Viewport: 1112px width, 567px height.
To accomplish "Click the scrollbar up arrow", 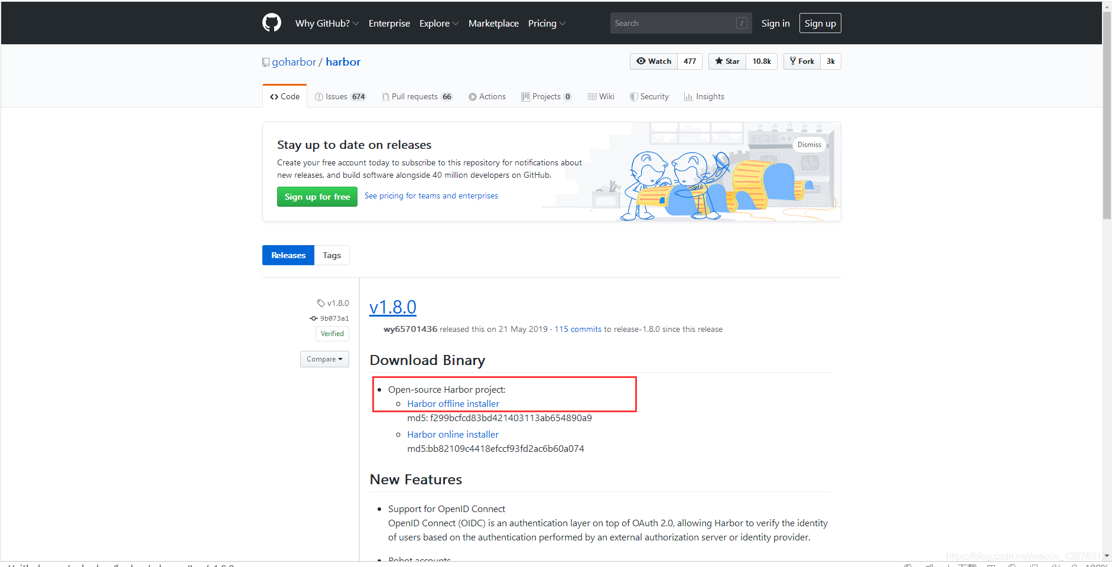I will (x=1107, y=6).
